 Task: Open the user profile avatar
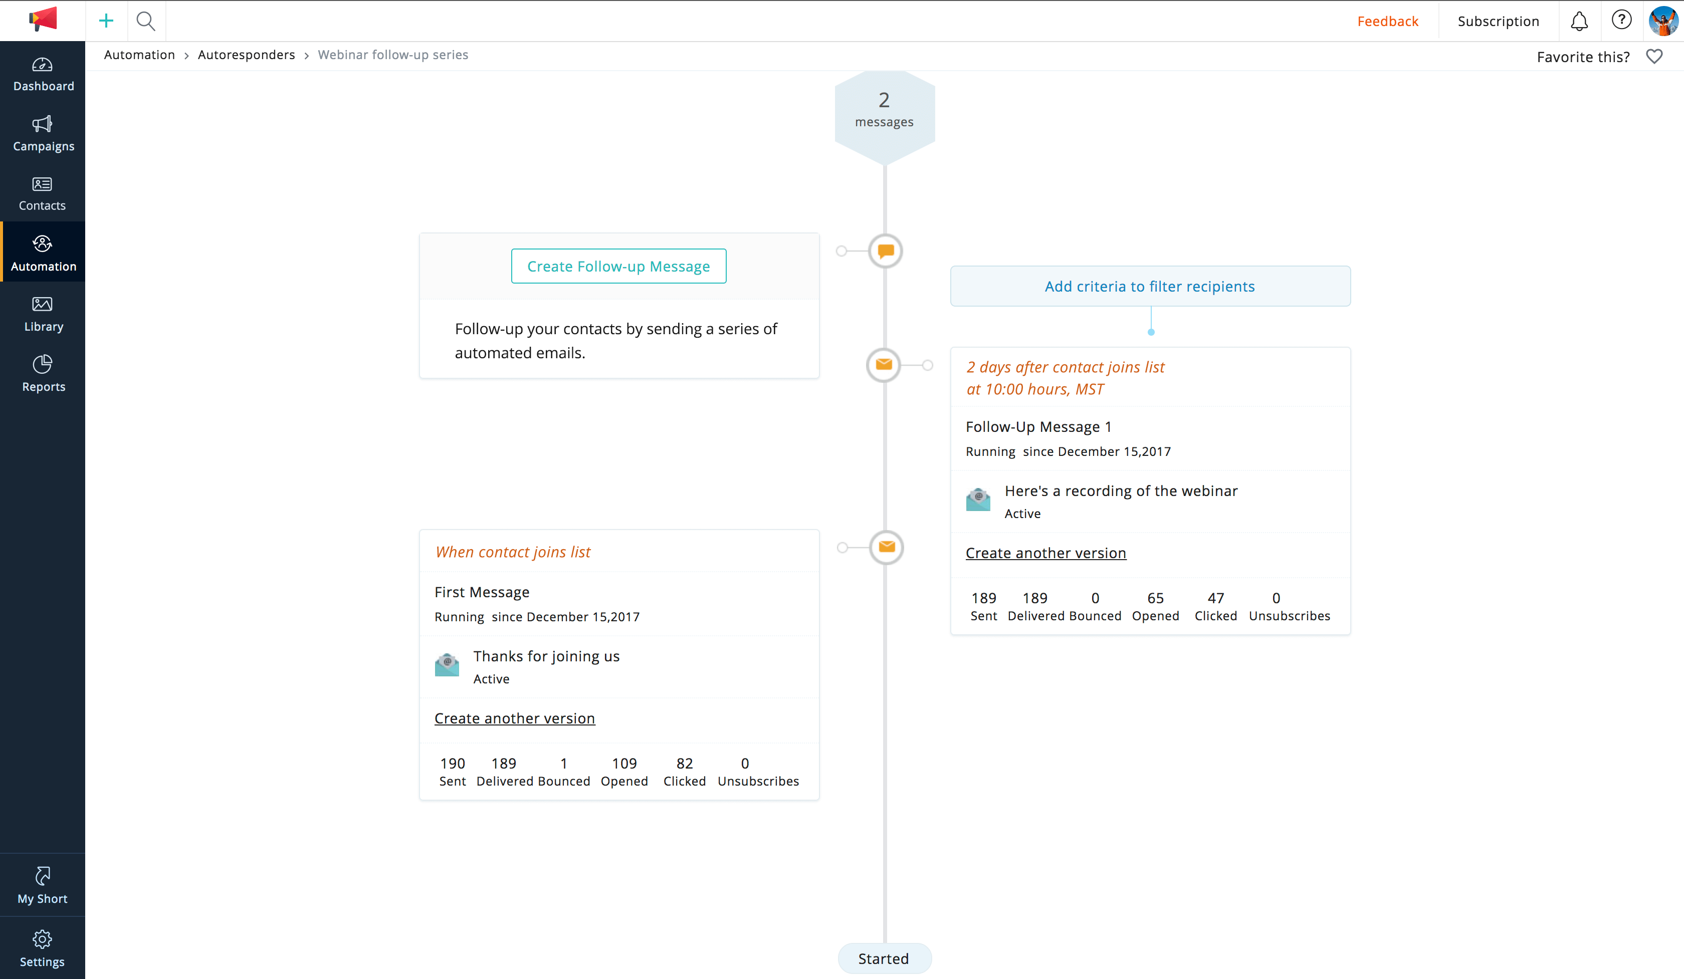pos(1663,21)
